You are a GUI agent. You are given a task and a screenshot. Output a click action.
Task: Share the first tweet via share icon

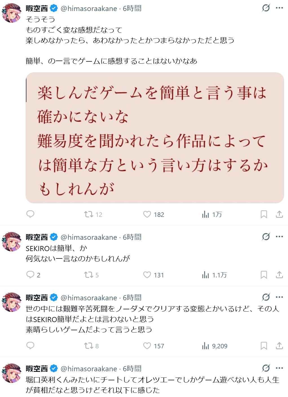click(x=279, y=214)
